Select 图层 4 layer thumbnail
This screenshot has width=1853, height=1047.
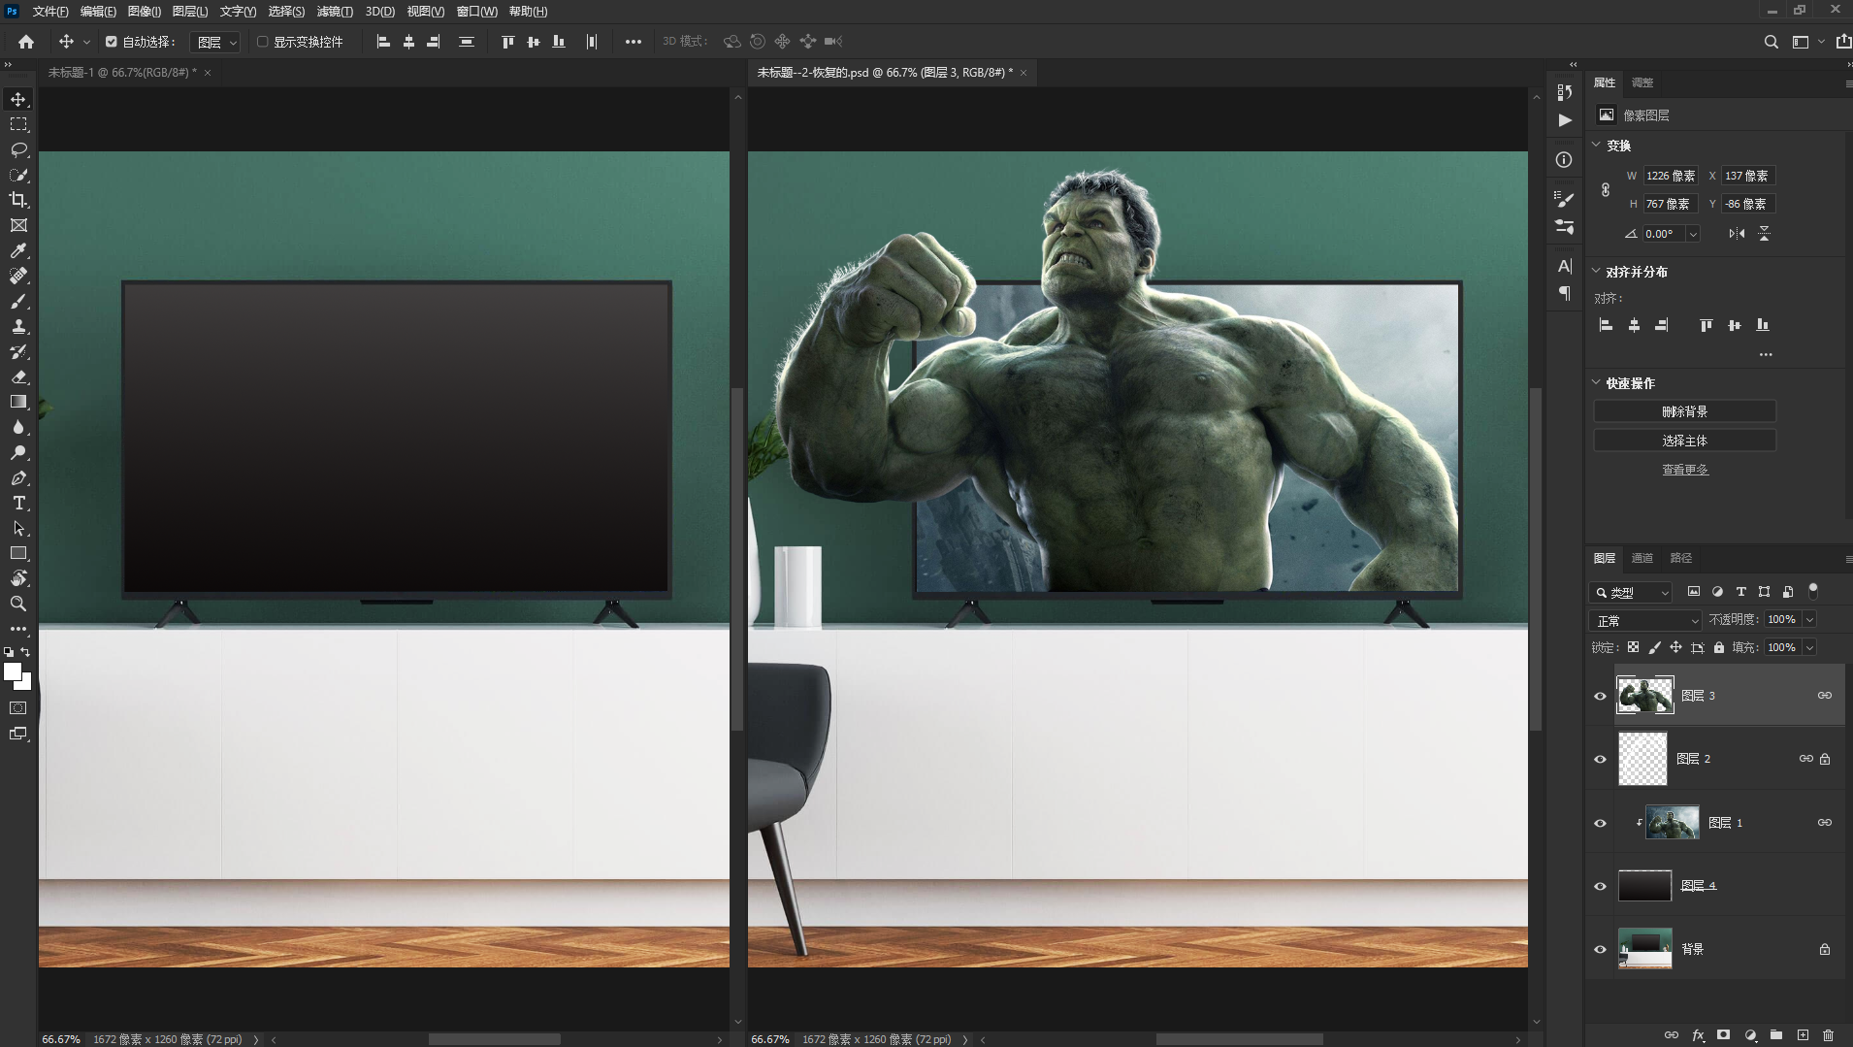click(1644, 886)
